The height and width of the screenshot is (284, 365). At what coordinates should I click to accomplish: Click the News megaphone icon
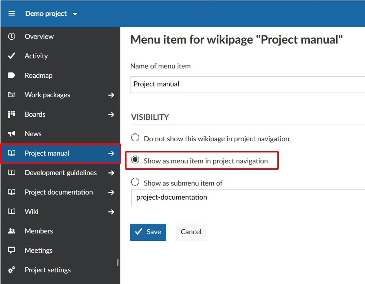12,134
